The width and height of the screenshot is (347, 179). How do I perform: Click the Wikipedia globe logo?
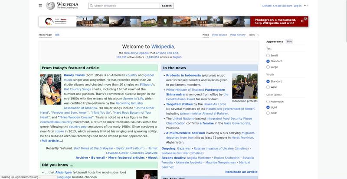tap(50, 6)
